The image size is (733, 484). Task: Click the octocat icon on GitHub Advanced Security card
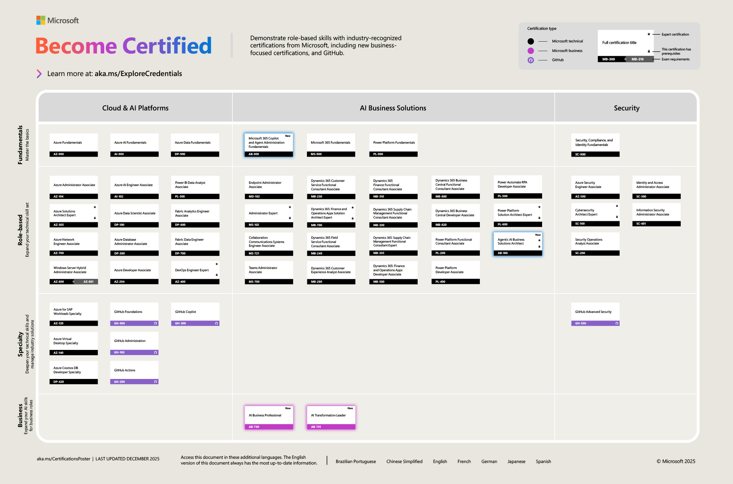(x=617, y=323)
